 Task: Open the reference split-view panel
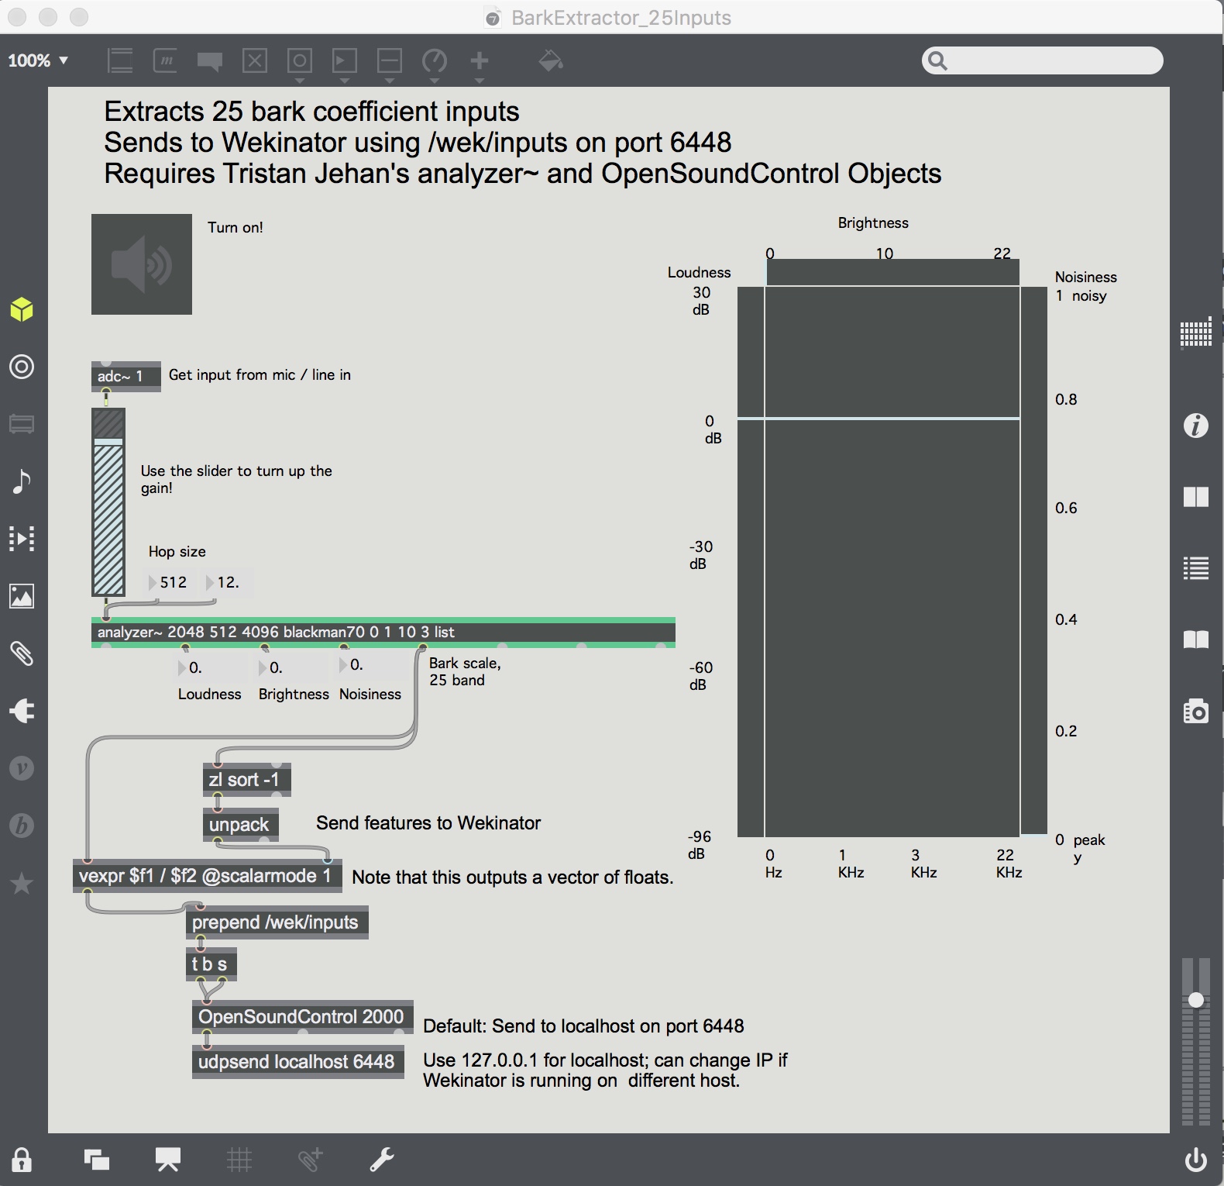(x=1196, y=497)
